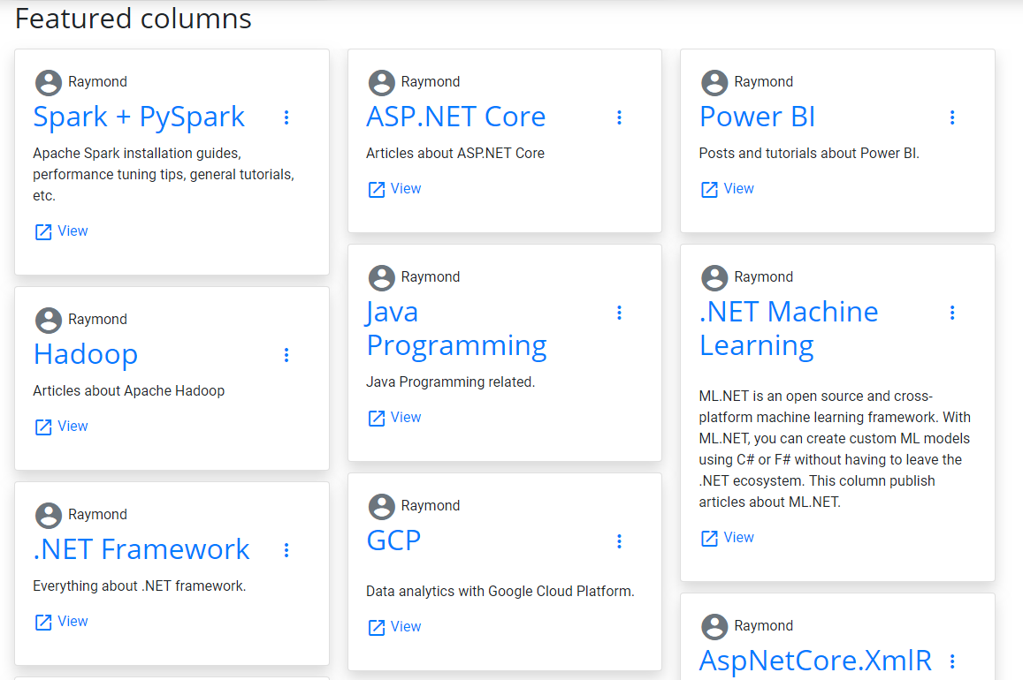Click open-in-new icon on .NET Framework card
1023x680 pixels.
point(43,623)
